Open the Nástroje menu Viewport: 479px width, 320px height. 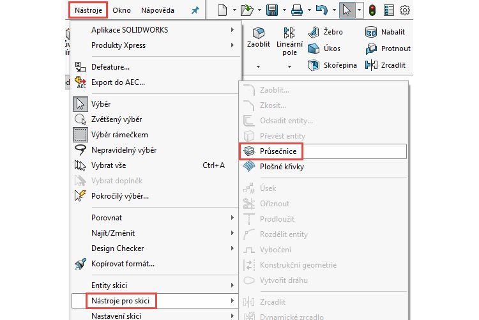click(x=88, y=10)
